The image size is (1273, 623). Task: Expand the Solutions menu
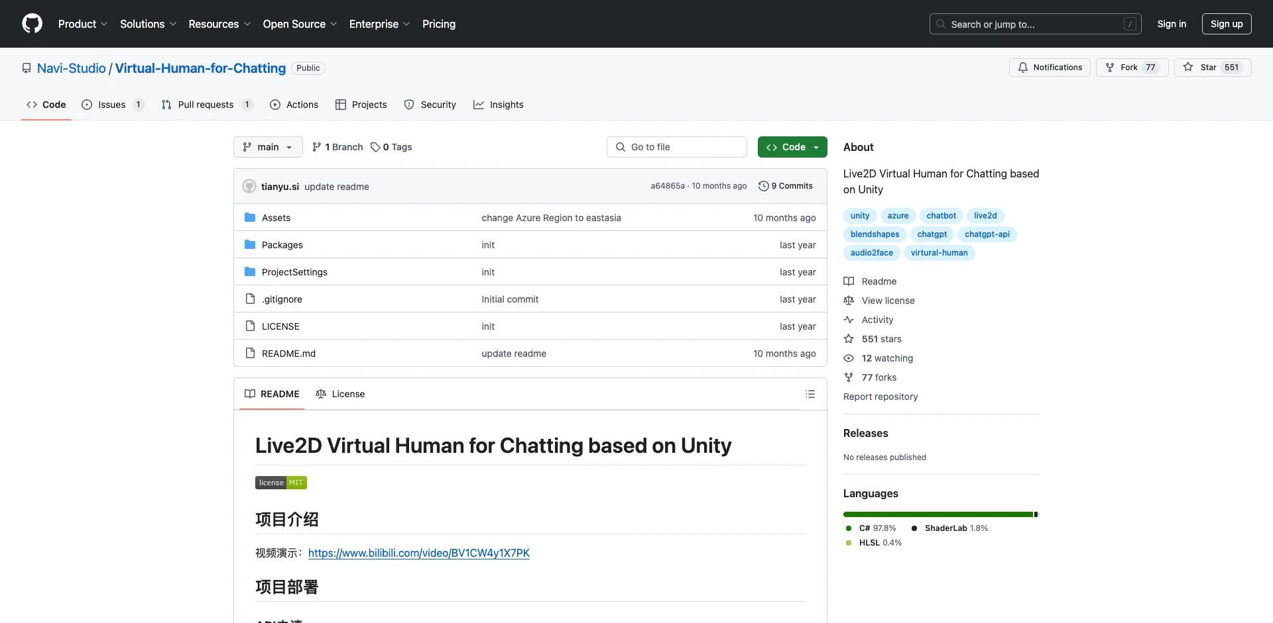click(x=149, y=24)
